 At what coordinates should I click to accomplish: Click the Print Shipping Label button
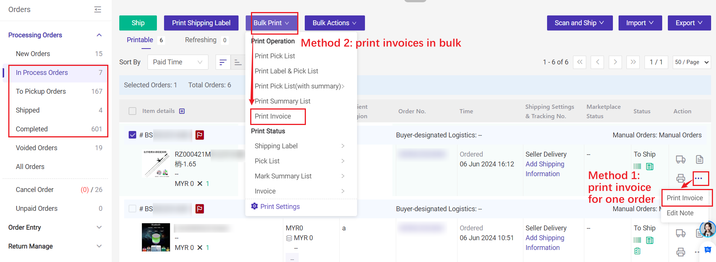click(x=201, y=23)
